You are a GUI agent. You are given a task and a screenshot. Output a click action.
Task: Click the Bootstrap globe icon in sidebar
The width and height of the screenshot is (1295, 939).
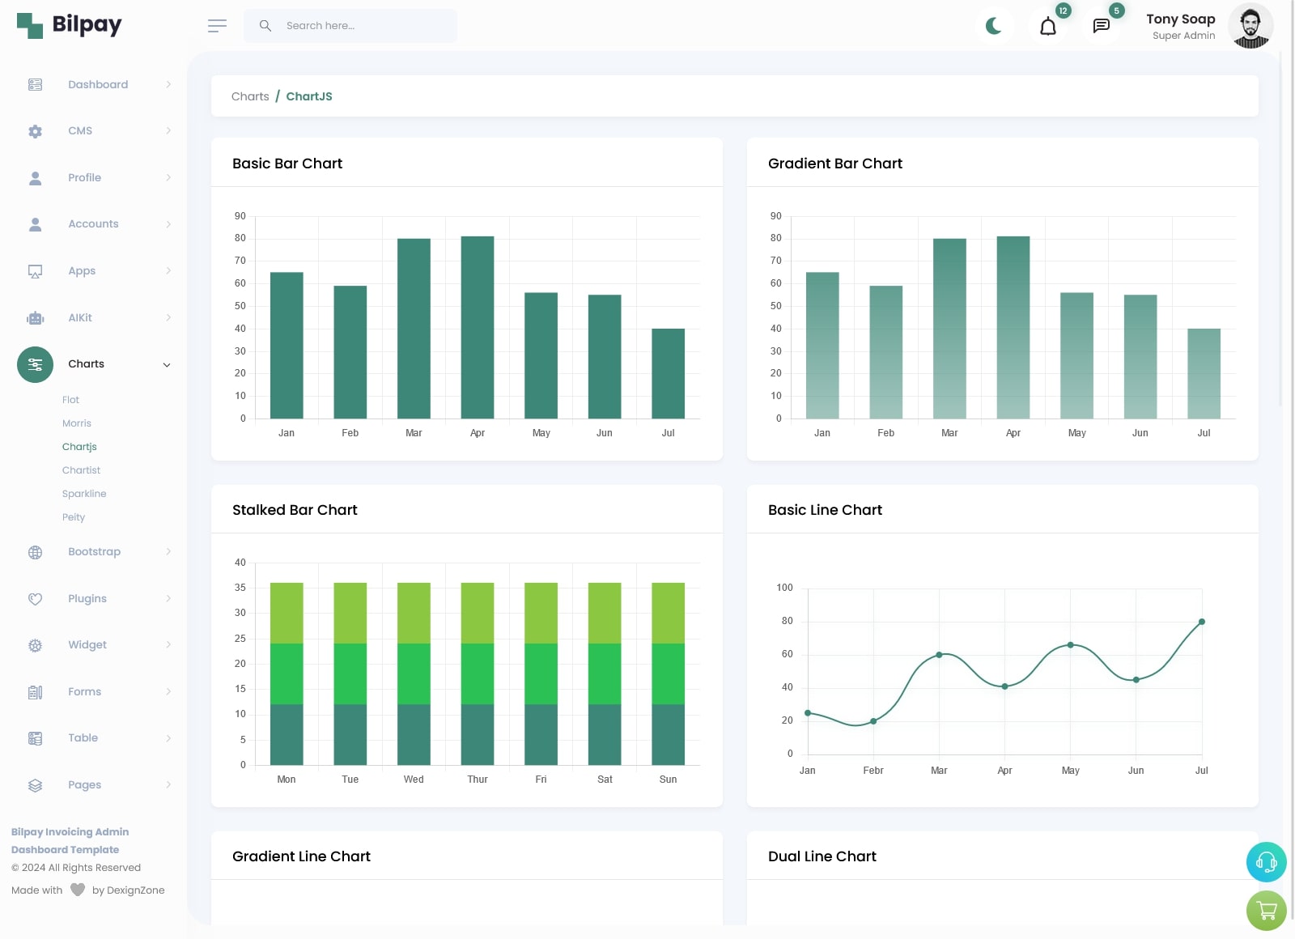pyautogui.click(x=35, y=552)
